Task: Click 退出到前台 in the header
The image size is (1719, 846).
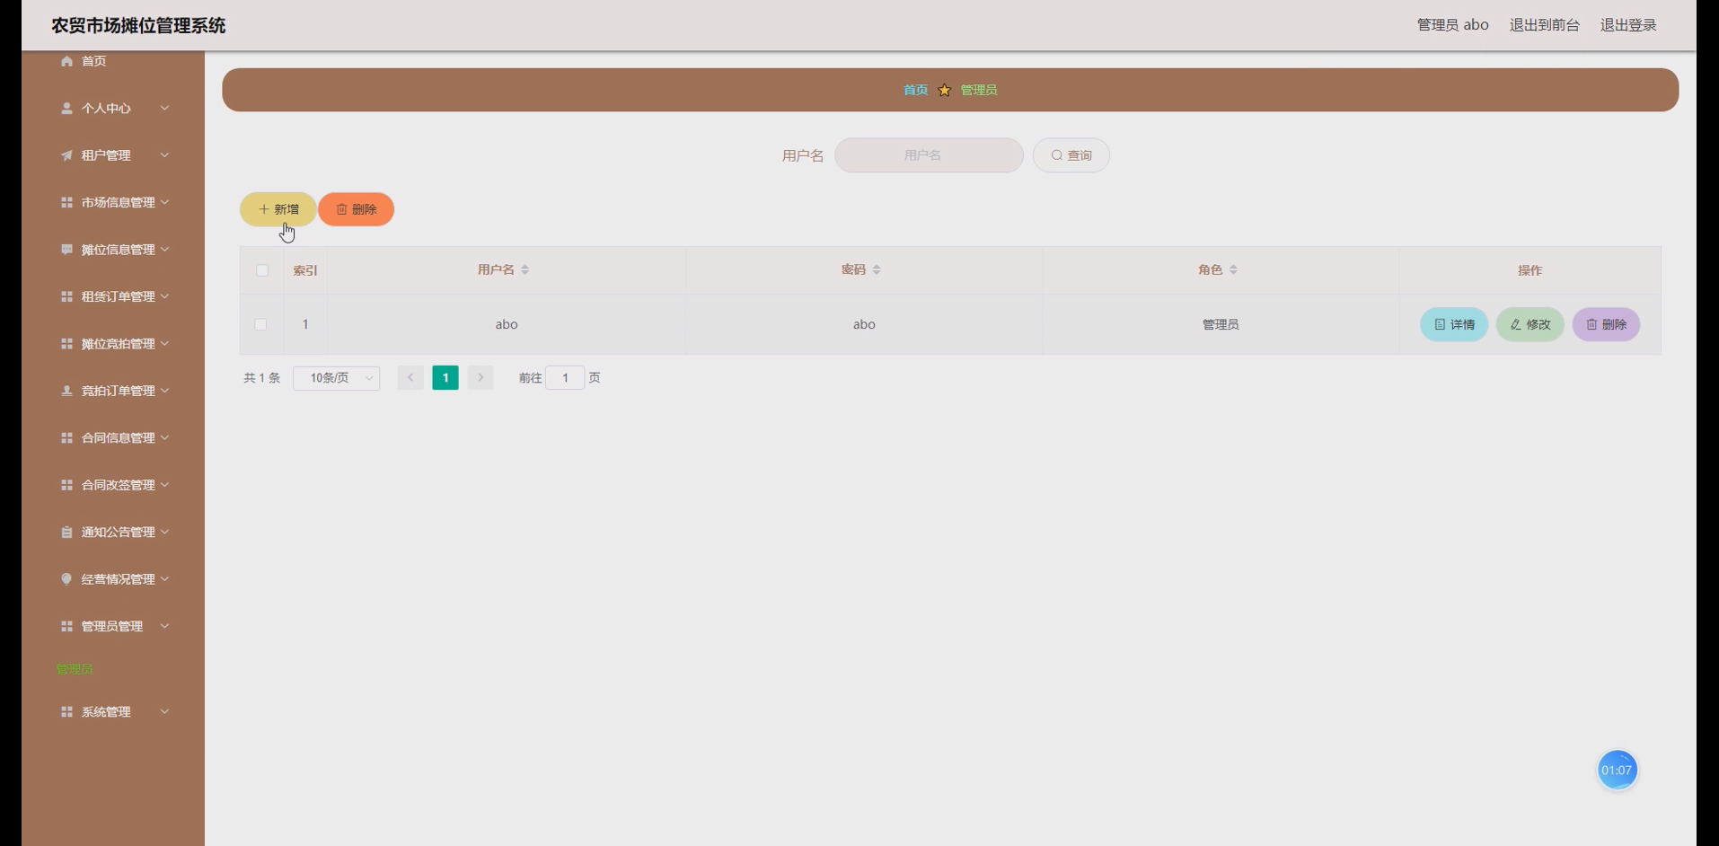Action: click(x=1544, y=25)
